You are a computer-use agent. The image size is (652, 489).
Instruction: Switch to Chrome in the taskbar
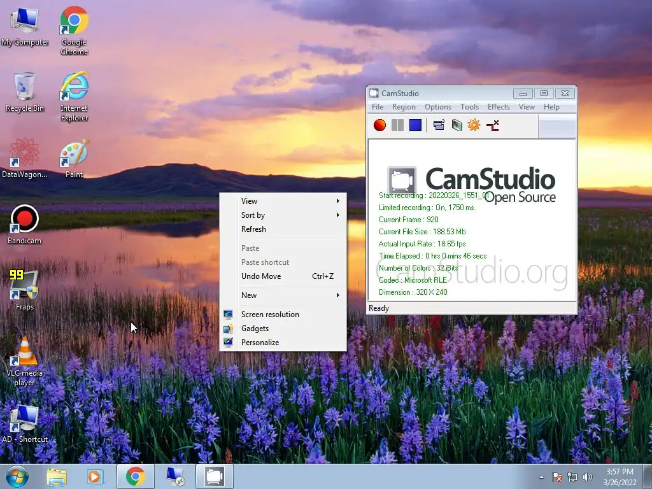pos(135,476)
